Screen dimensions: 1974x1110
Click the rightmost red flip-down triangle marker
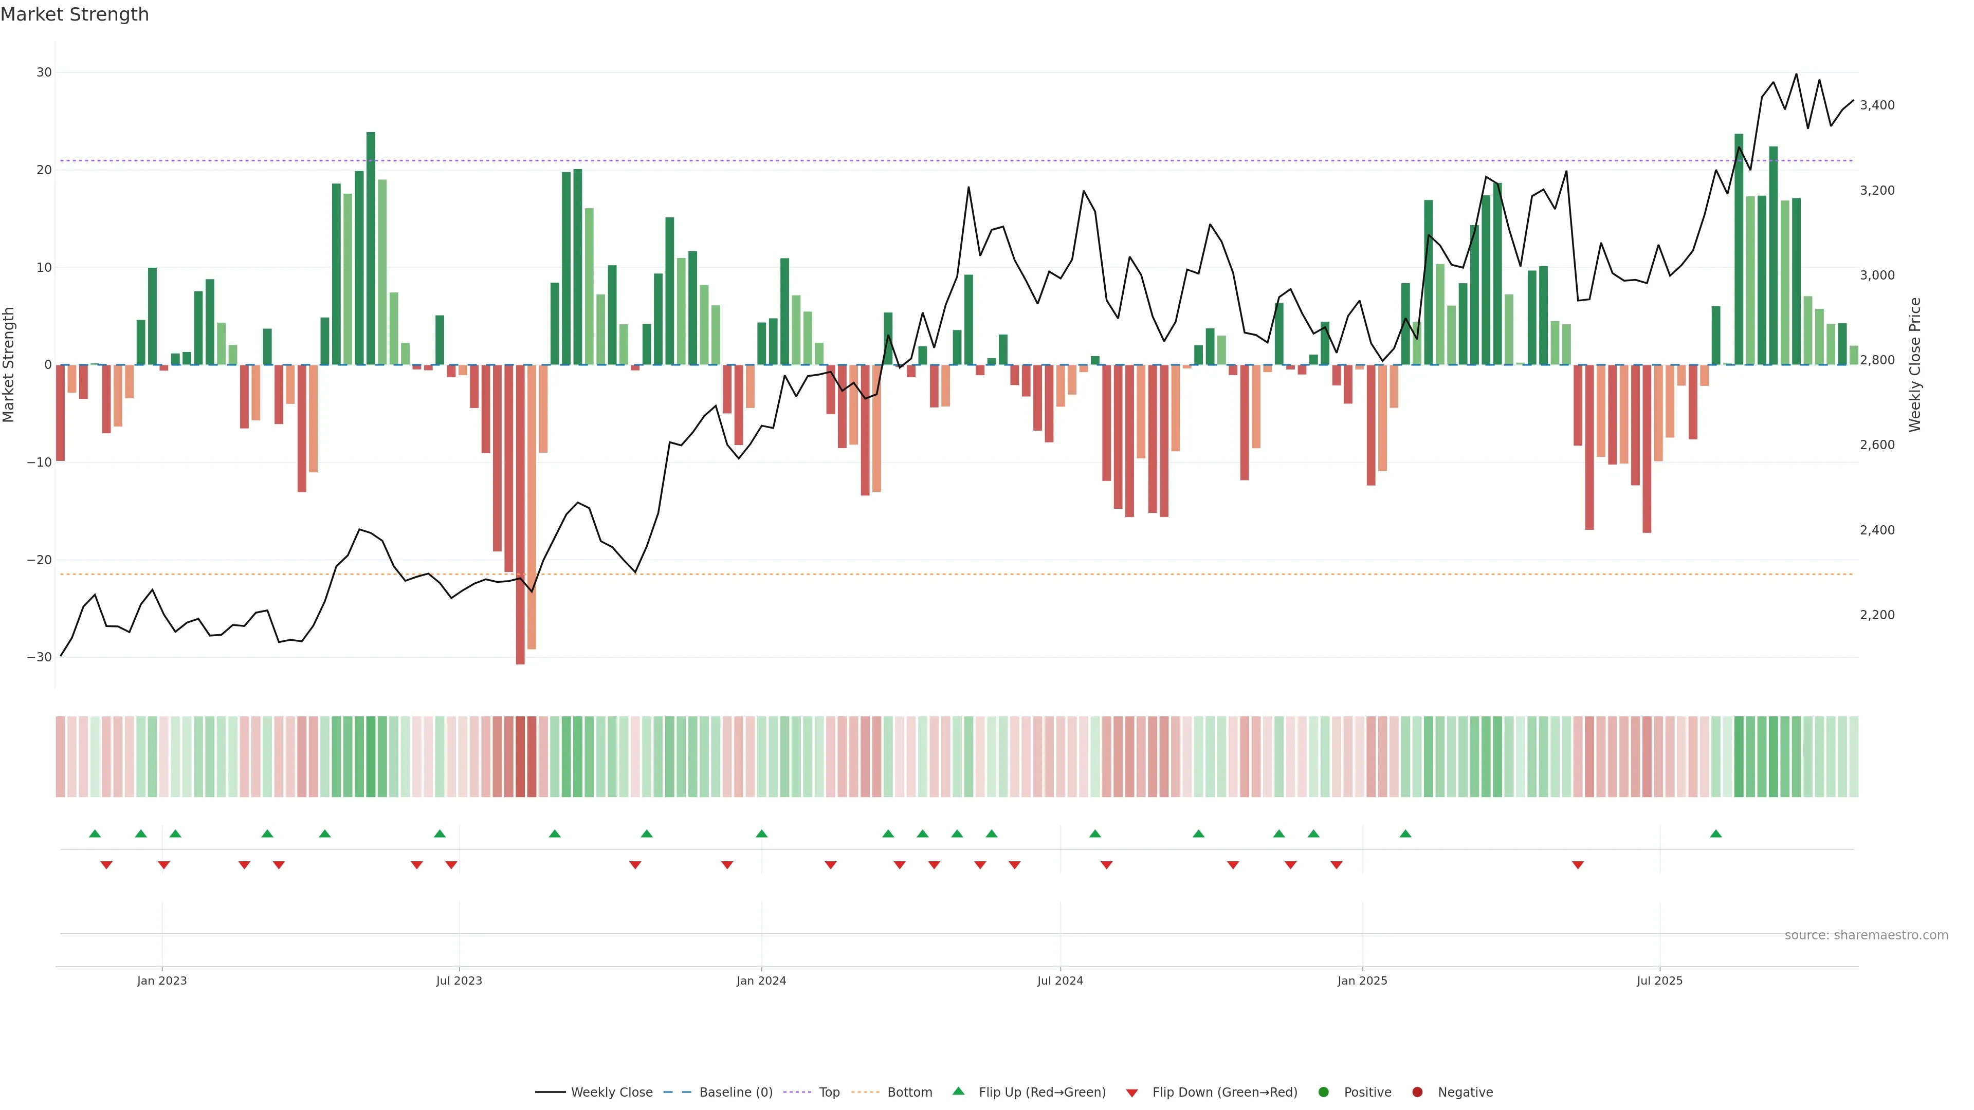pos(1578,865)
